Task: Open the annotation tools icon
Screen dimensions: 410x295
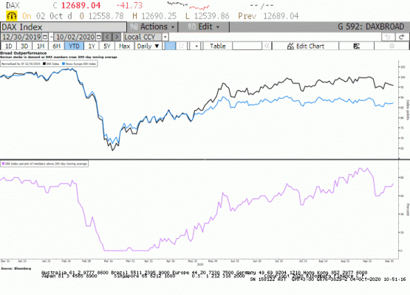Action: tap(356, 46)
